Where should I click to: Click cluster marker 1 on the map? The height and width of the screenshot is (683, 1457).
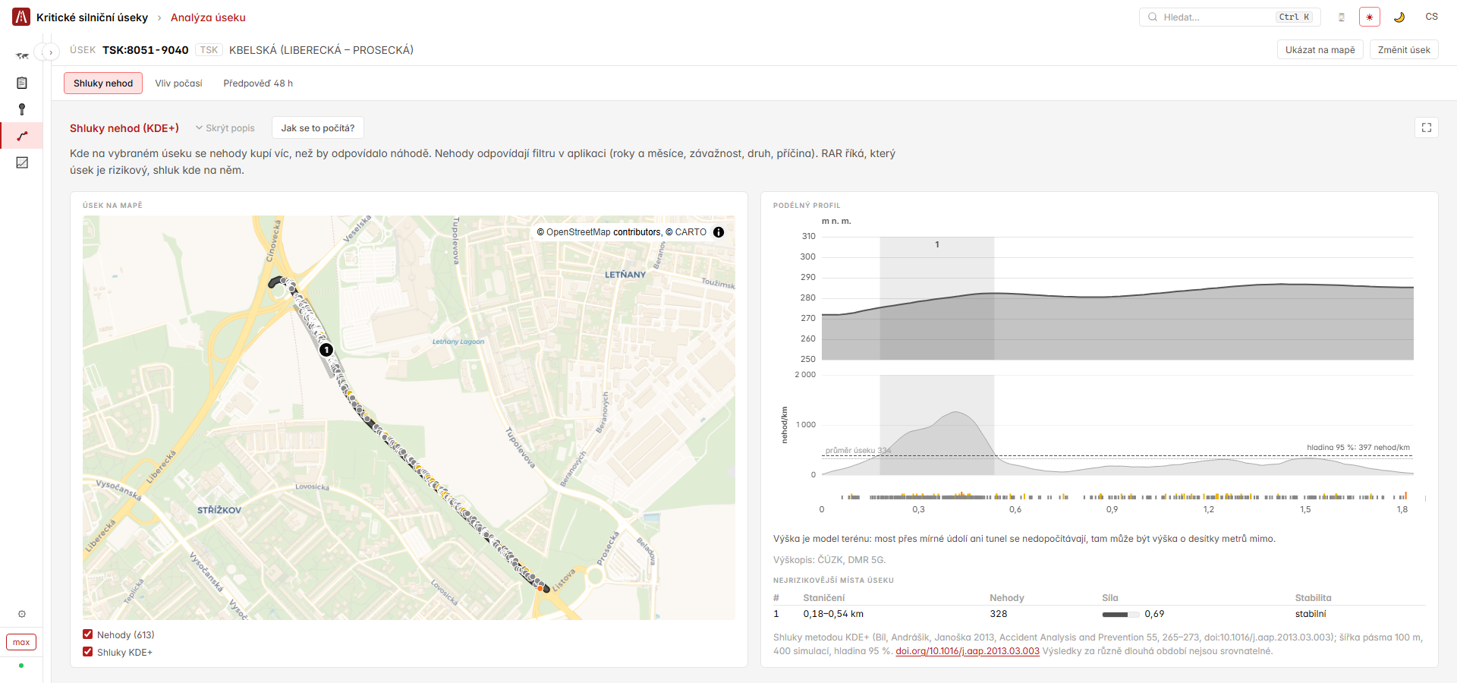pyautogui.click(x=326, y=350)
